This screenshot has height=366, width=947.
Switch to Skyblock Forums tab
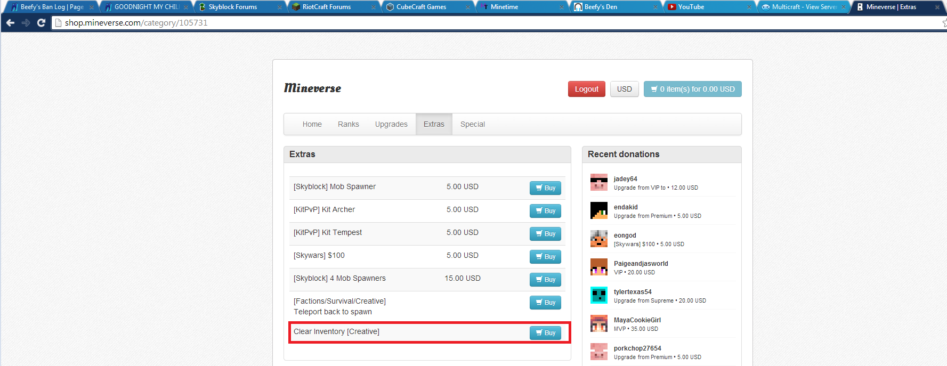pyautogui.click(x=239, y=7)
